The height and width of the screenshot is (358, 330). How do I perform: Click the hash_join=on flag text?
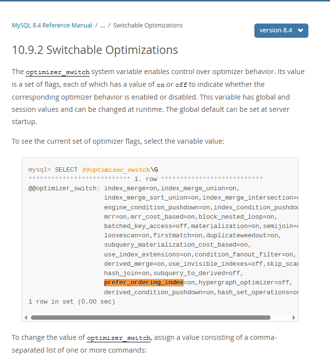click(127, 273)
